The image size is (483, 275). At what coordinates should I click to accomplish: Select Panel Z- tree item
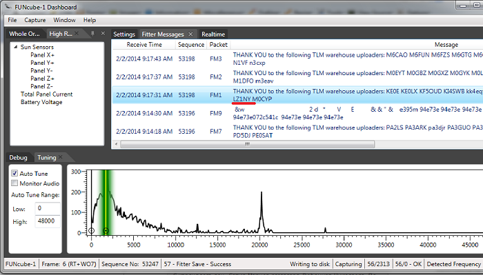pyautogui.click(x=41, y=86)
